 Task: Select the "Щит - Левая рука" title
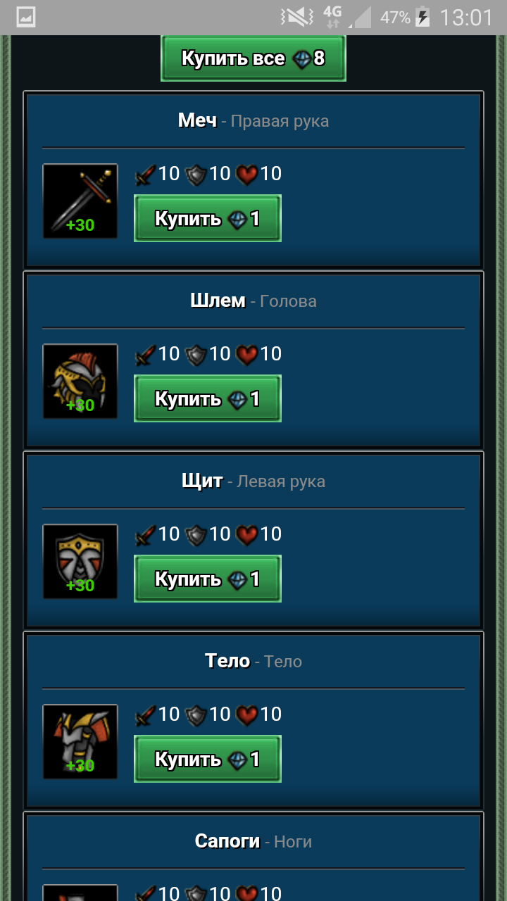pyautogui.click(x=254, y=481)
